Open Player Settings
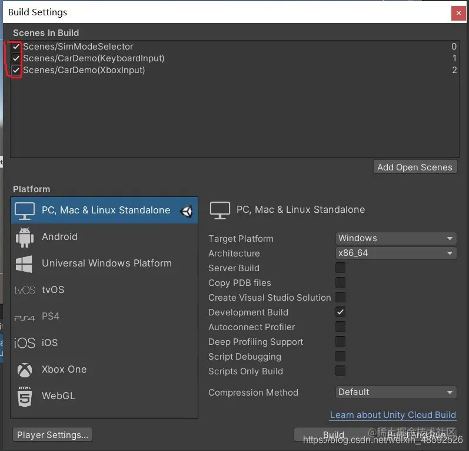469x451 pixels. pyautogui.click(x=52, y=434)
